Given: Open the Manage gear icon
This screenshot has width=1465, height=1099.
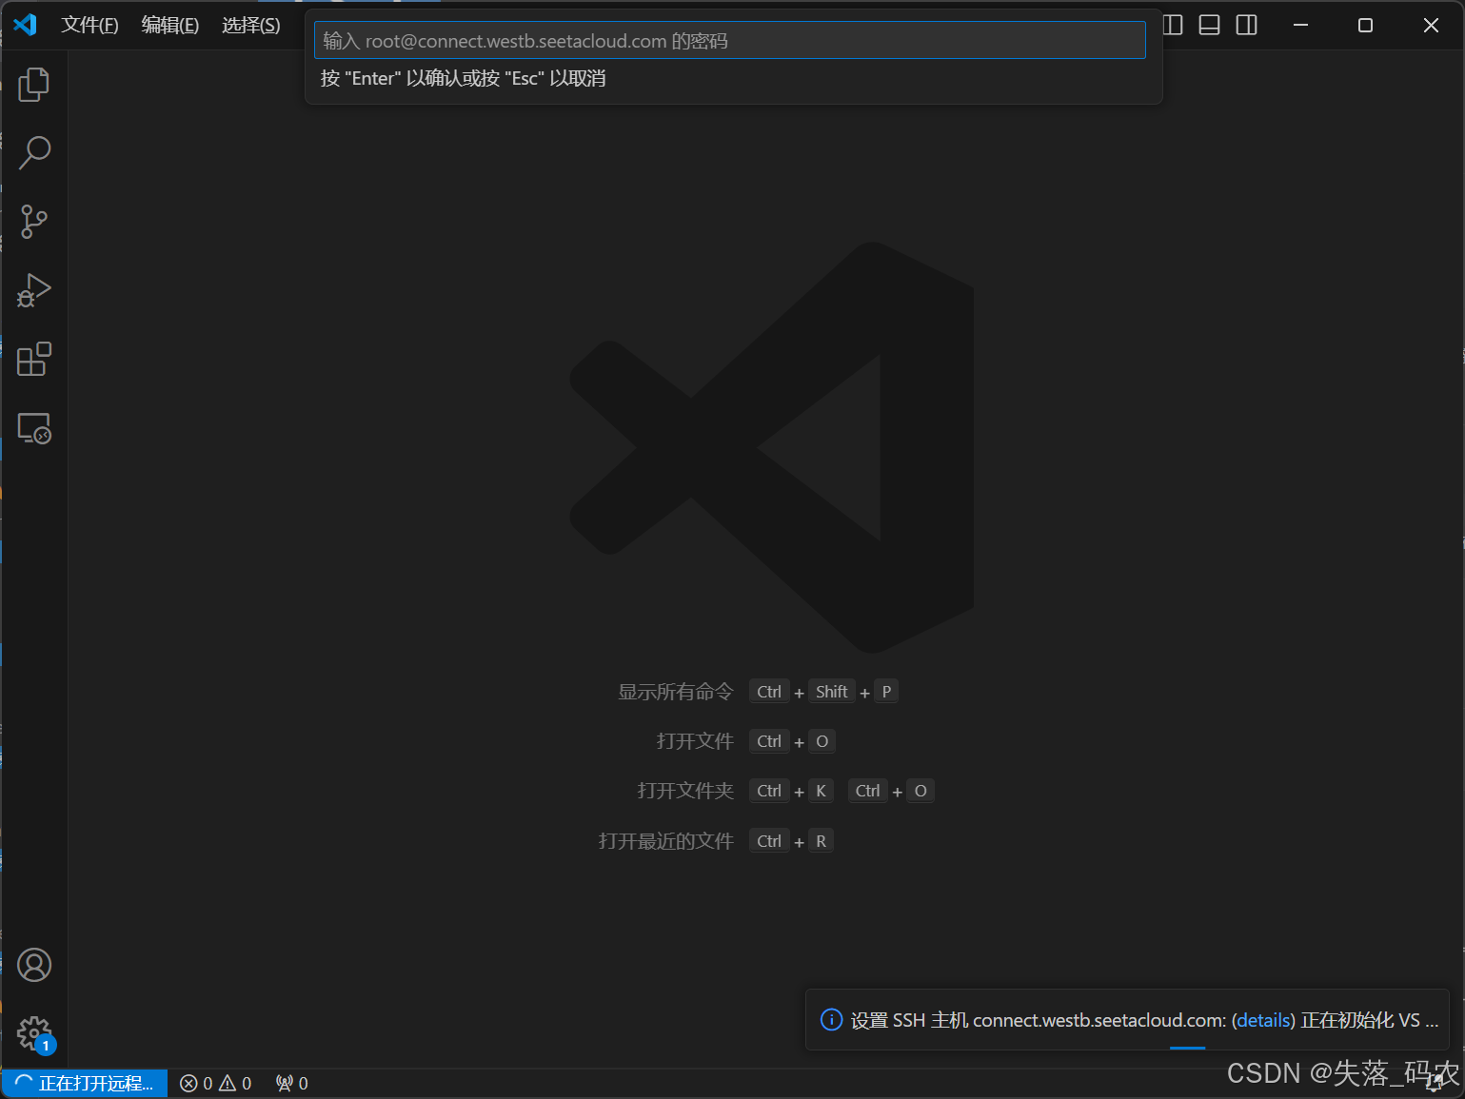Looking at the screenshot, I should click(x=34, y=1033).
